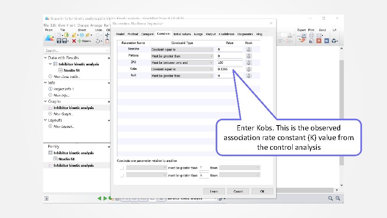Tick the first relative constraint checkbox
The width and height of the screenshot is (387, 218).
122,168
